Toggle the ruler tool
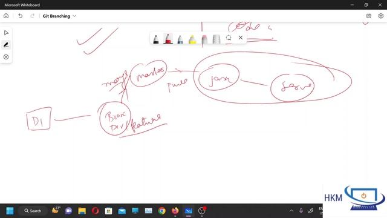Screen dimensions: 387x218 pos(216,39)
